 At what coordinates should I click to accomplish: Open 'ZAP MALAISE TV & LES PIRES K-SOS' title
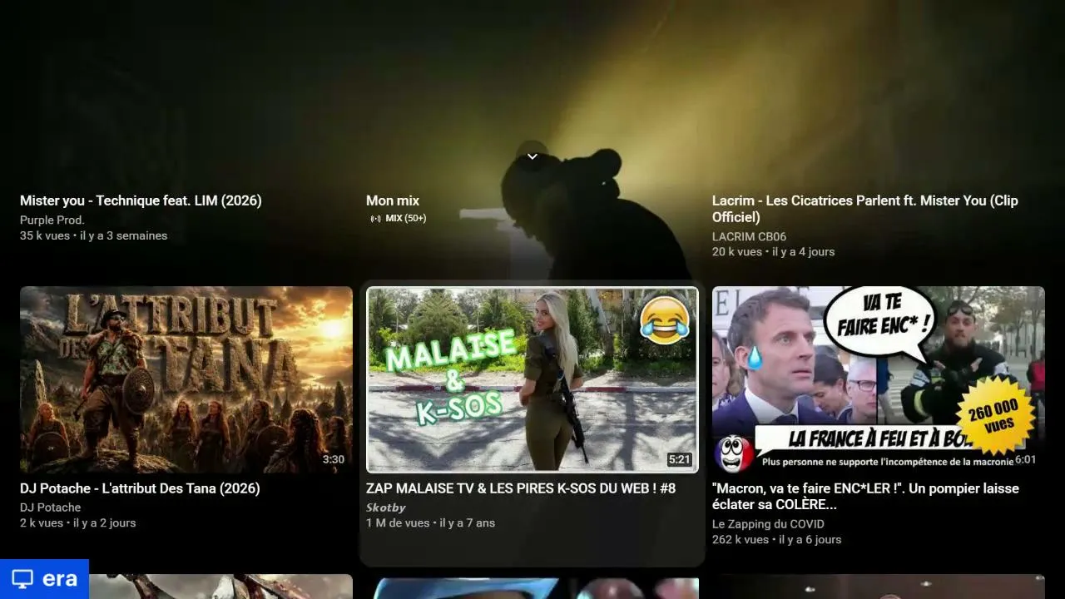click(x=521, y=488)
